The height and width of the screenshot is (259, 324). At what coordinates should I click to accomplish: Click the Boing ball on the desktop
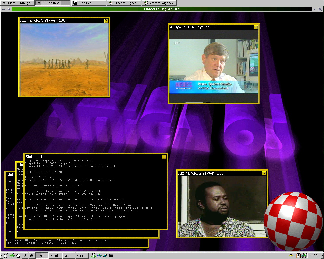[x=294, y=222]
